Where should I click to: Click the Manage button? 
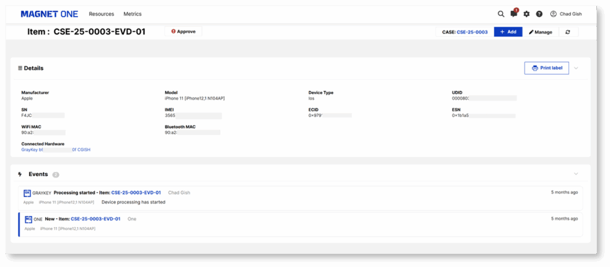[x=541, y=32]
